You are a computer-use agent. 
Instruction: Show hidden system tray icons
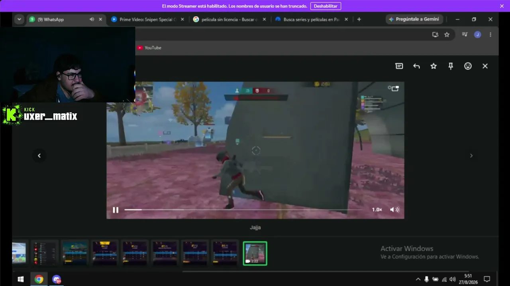(418, 279)
